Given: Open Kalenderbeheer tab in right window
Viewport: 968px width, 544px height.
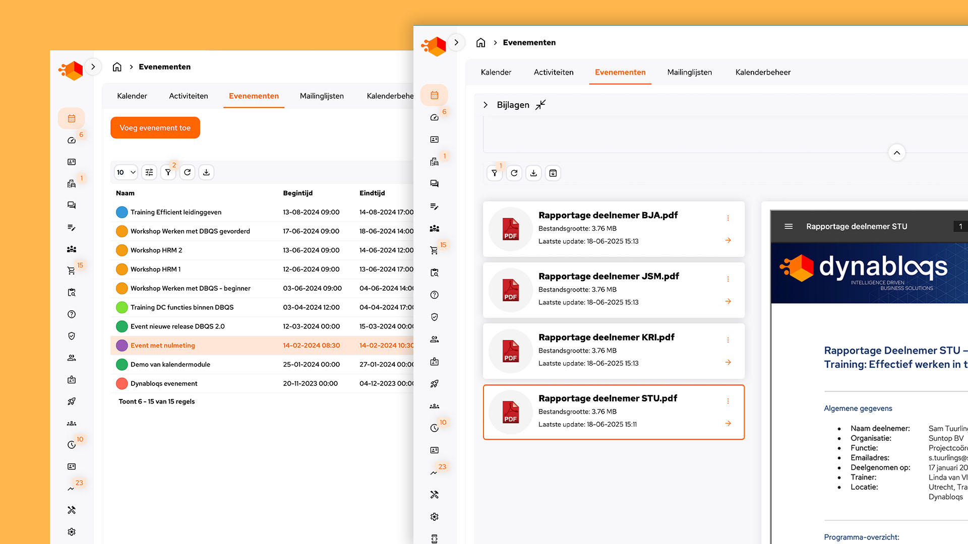Looking at the screenshot, I should pos(763,73).
